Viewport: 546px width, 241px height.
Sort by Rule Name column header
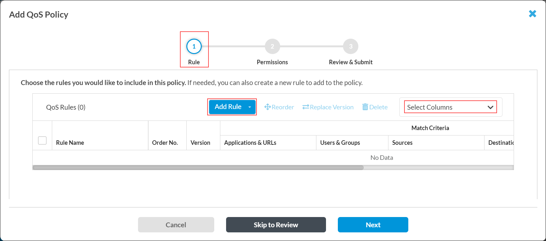[70, 143]
